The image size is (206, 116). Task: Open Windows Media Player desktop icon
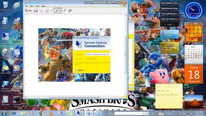click(17, 71)
